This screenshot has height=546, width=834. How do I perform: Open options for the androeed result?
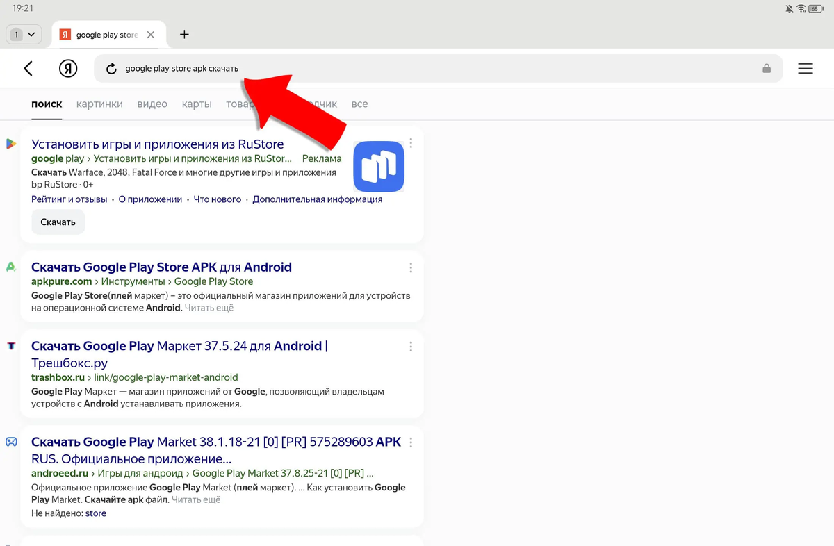(x=411, y=442)
